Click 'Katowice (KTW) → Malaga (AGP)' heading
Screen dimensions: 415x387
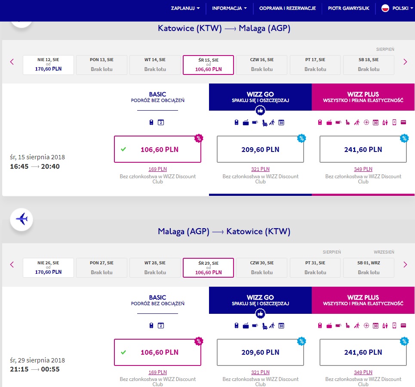[x=224, y=28]
